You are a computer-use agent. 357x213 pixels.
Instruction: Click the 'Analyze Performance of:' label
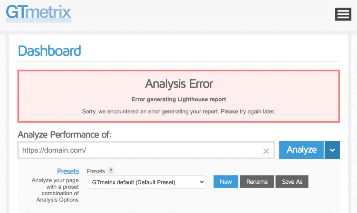[64, 135]
